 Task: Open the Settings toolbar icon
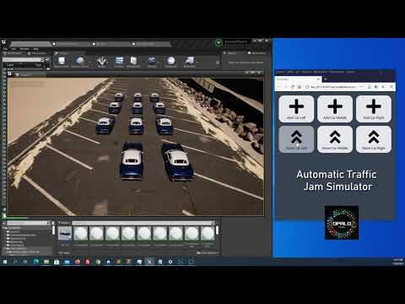[x=152, y=62]
